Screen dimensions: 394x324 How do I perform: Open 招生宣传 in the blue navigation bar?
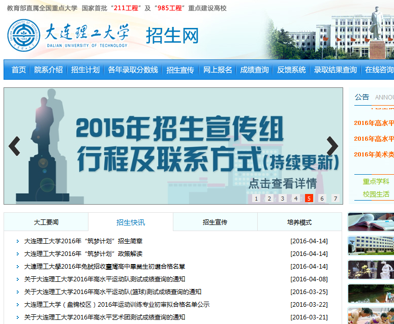coord(180,70)
